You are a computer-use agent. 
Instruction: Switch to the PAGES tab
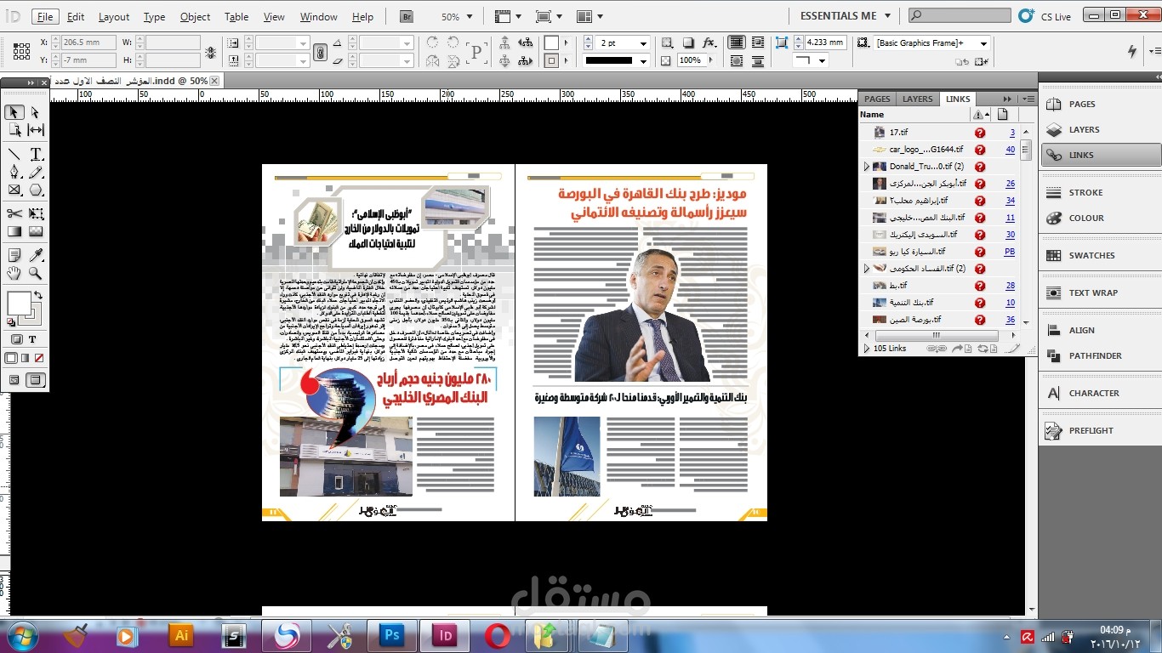coord(877,99)
